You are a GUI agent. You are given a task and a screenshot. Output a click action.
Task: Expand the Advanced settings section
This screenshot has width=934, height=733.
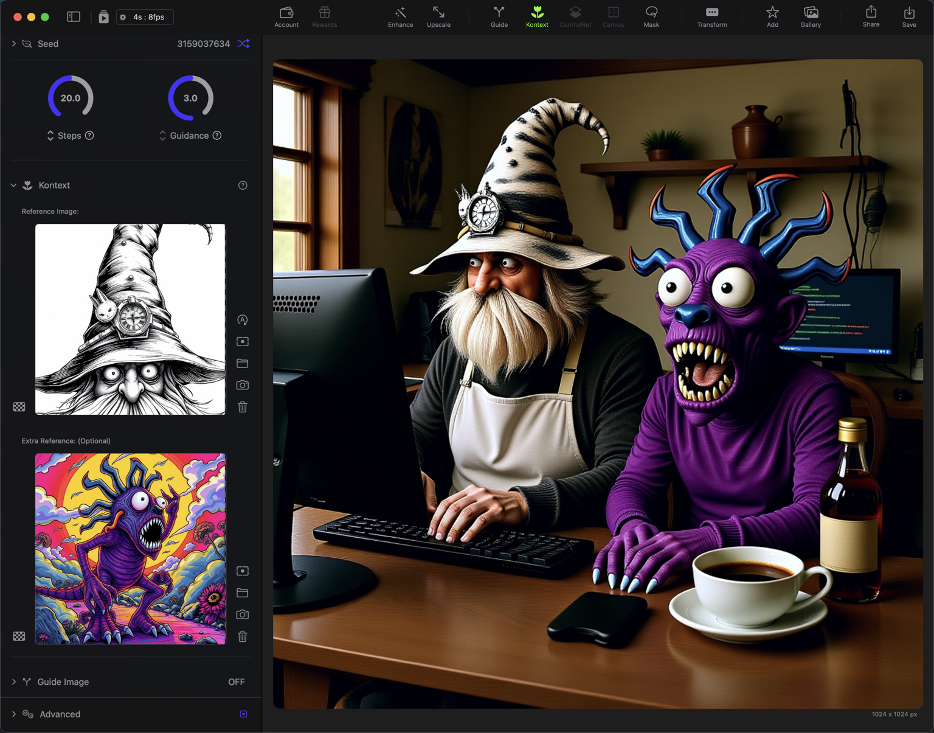coord(14,714)
